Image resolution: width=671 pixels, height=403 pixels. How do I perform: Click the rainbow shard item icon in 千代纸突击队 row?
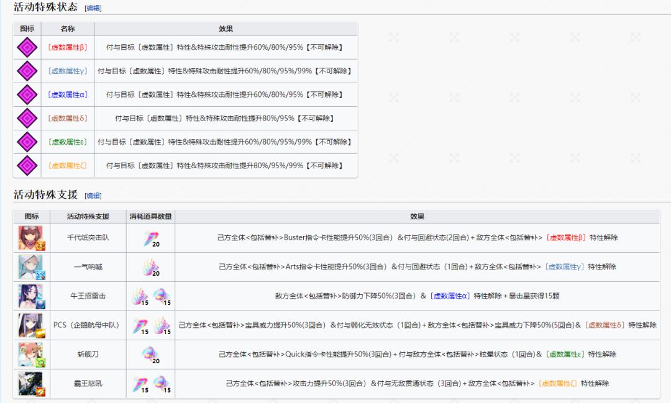[x=150, y=238]
